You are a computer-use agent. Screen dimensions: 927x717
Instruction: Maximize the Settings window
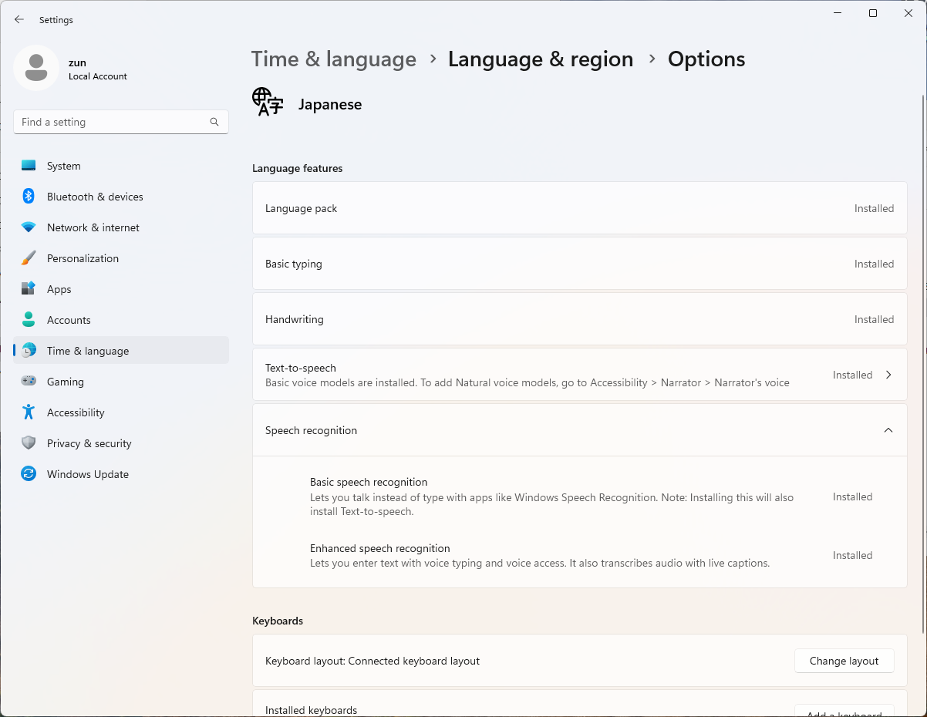point(873,13)
